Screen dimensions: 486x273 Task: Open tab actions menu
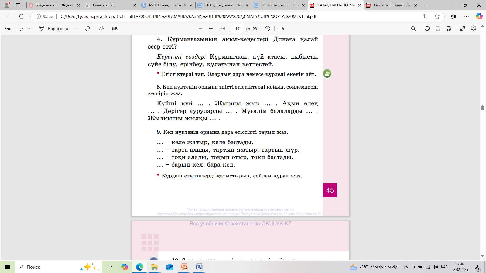point(18,5)
